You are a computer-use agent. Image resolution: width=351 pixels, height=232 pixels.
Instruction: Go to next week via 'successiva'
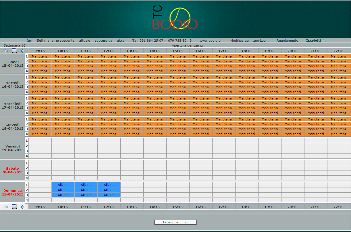click(103, 41)
